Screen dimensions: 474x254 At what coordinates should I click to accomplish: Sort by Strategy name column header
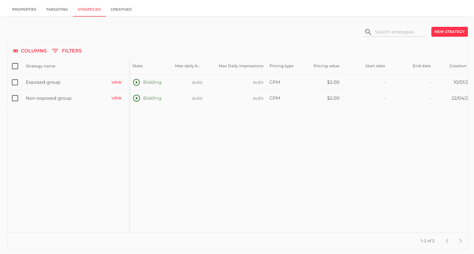click(x=40, y=66)
